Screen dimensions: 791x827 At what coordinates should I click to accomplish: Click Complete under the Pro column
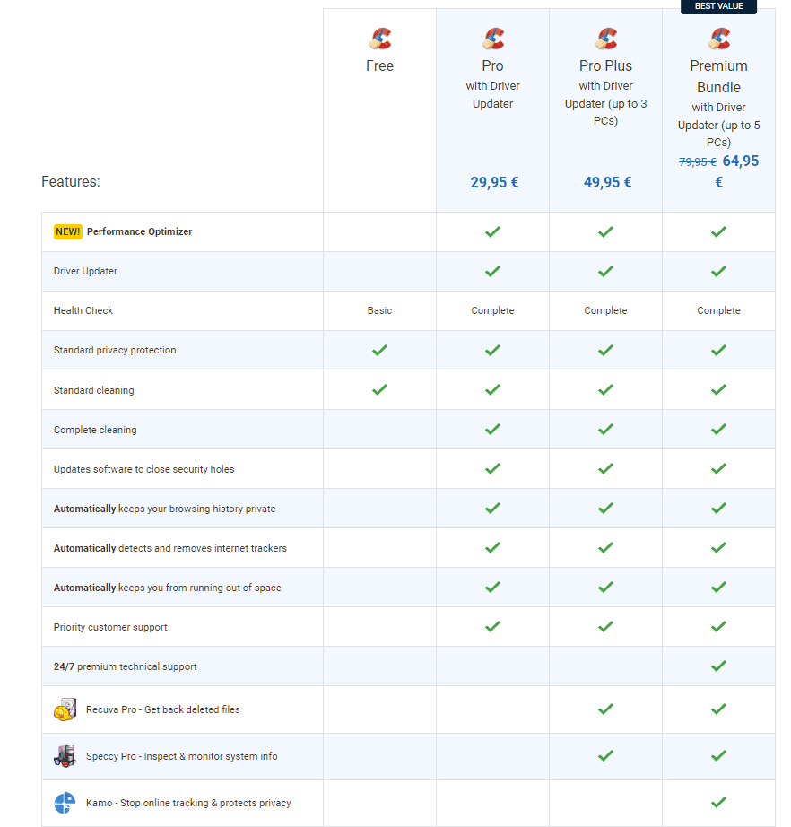tap(492, 310)
